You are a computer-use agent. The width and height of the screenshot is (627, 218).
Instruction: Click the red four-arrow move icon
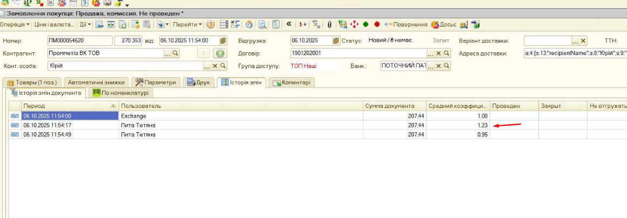(354, 24)
